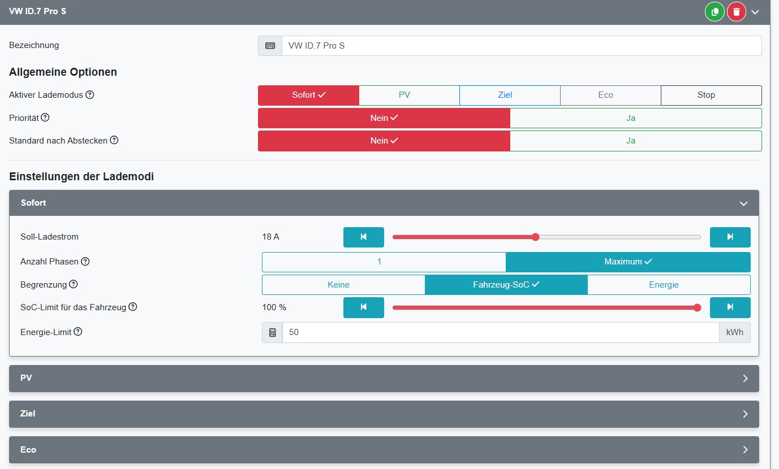This screenshot has height=469, width=779.
Task: Select Eco charging mode
Action: (x=611, y=95)
